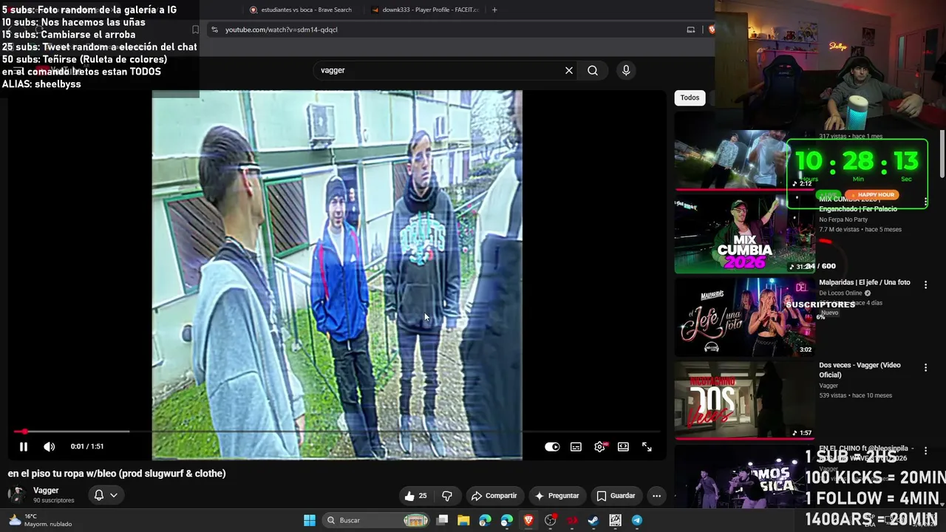Open the Windows Start menu
Image resolution: width=946 pixels, height=532 pixels.
pos(310,520)
